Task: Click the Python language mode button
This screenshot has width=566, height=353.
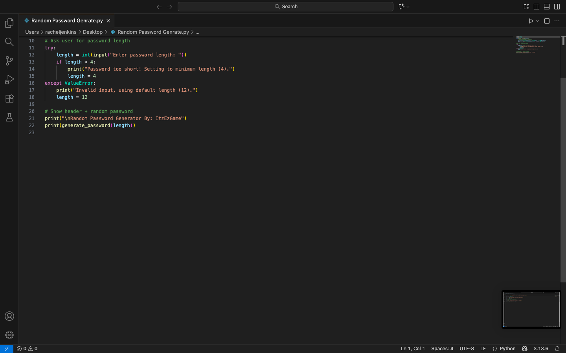Action: point(507,349)
